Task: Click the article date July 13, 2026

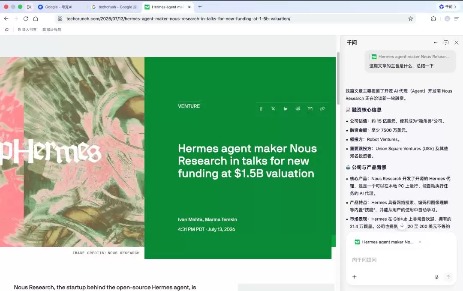Action: click(x=222, y=229)
